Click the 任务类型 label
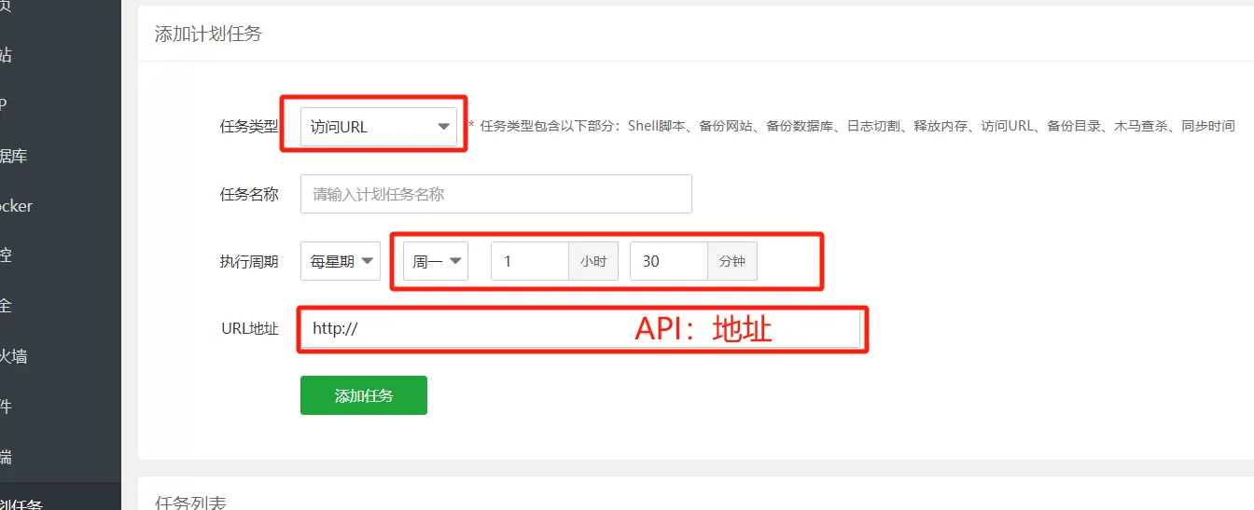 click(x=249, y=127)
